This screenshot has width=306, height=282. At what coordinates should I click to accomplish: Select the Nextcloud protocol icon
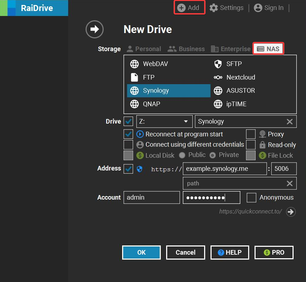click(x=218, y=77)
